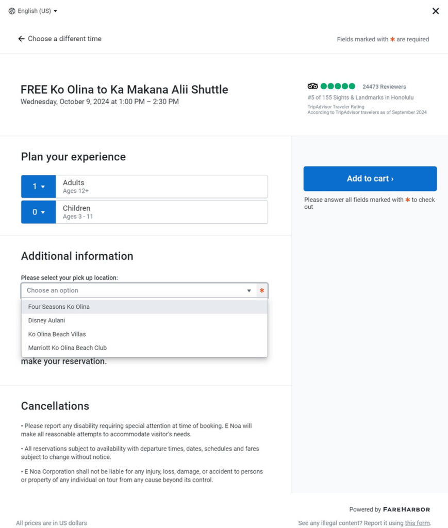Open the Children quantity dropdown
The height and width of the screenshot is (528, 448).
(38, 212)
